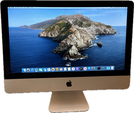Click the Spotlight search magnifier
The width and height of the screenshot is (134, 113).
(x=124, y=8)
